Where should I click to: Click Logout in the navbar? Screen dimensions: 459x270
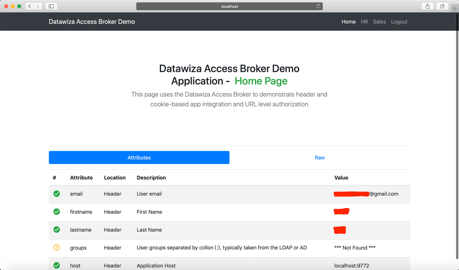[x=399, y=22]
